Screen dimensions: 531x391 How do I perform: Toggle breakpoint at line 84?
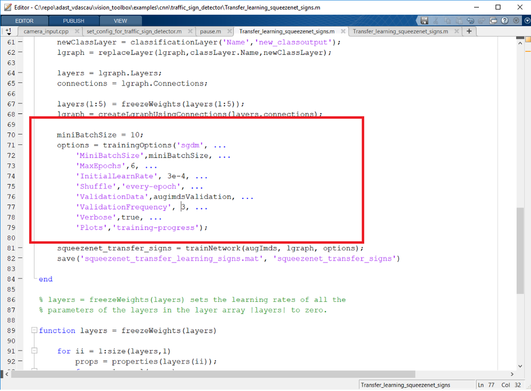coord(20,279)
